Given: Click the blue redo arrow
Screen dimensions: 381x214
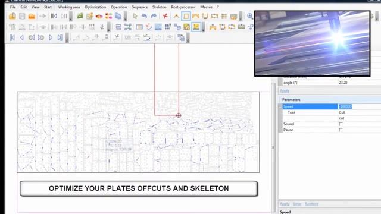Looking at the screenshot, I should pos(154,16).
